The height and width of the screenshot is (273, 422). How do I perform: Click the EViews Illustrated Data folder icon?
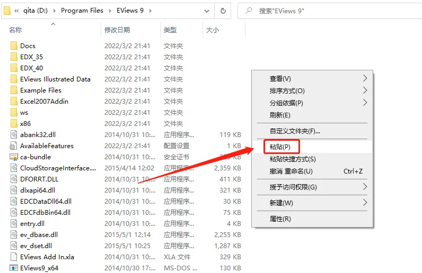pos(14,79)
